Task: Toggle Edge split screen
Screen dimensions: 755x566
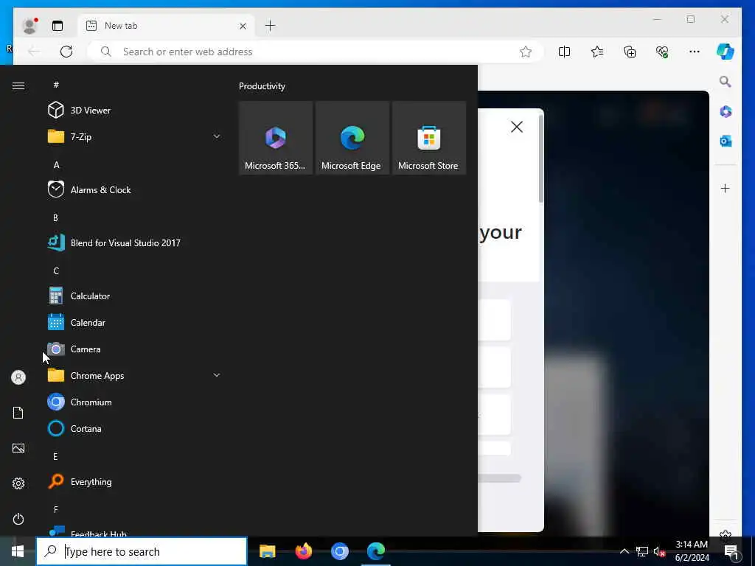Action: [x=564, y=52]
